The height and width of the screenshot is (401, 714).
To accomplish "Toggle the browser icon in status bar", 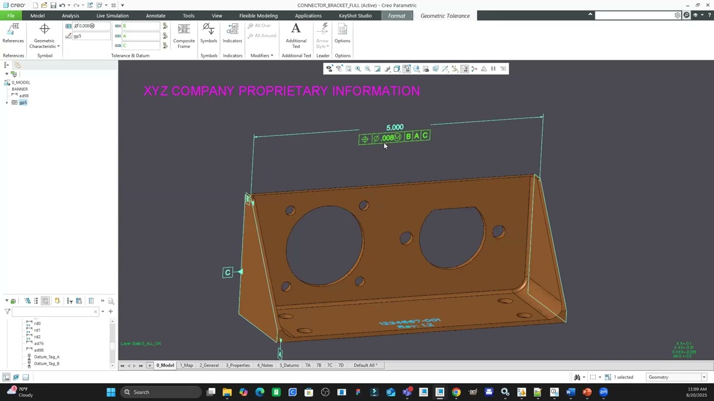I will pos(16,377).
